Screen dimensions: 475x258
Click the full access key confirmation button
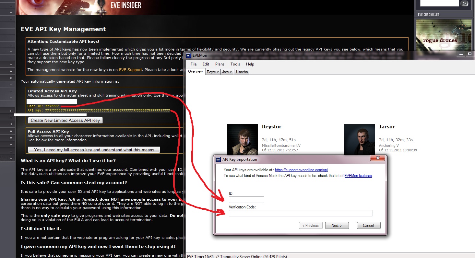pyautogui.click(x=94, y=150)
